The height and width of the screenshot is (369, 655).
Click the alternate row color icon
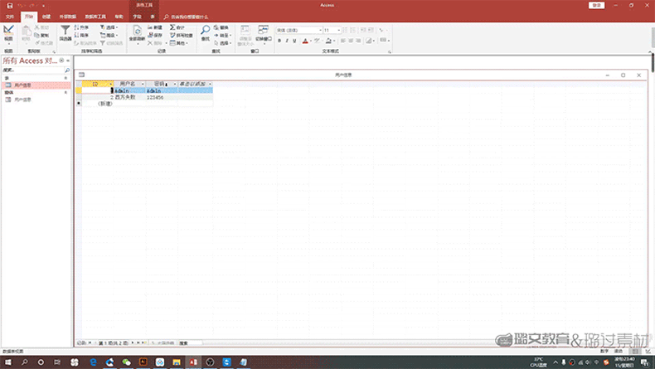pos(370,41)
